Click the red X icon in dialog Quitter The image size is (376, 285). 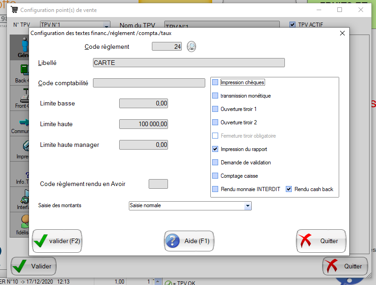tap(305, 241)
